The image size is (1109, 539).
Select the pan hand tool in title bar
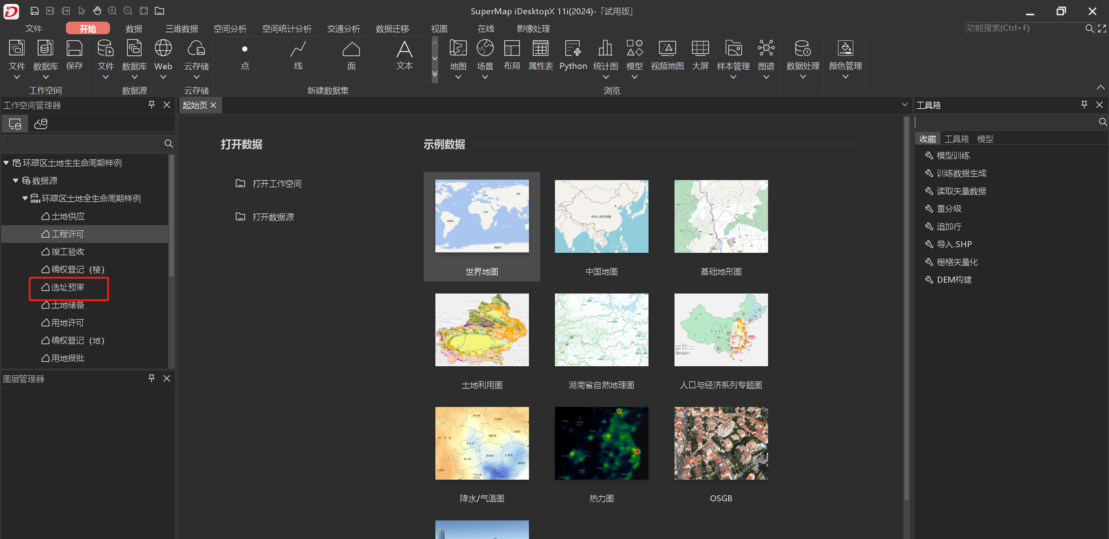pos(97,11)
